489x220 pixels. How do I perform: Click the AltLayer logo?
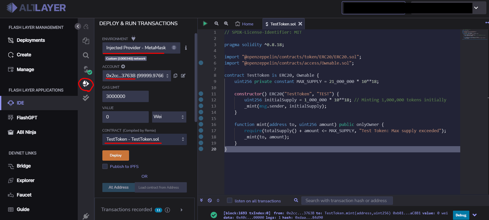tap(36, 8)
